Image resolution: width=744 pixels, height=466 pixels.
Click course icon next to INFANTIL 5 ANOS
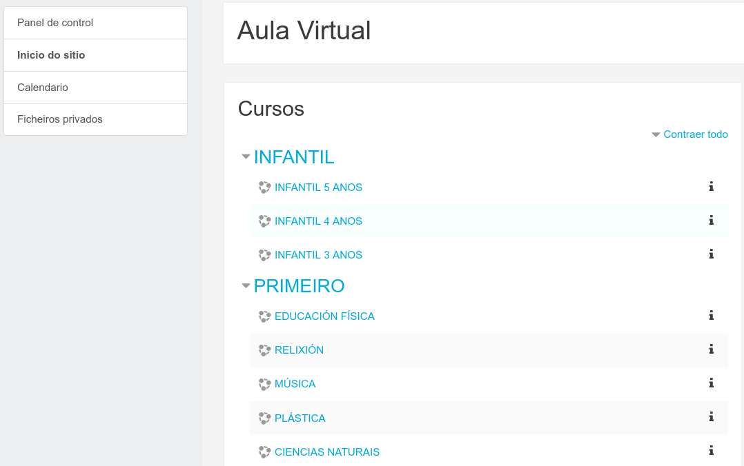pos(264,187)
